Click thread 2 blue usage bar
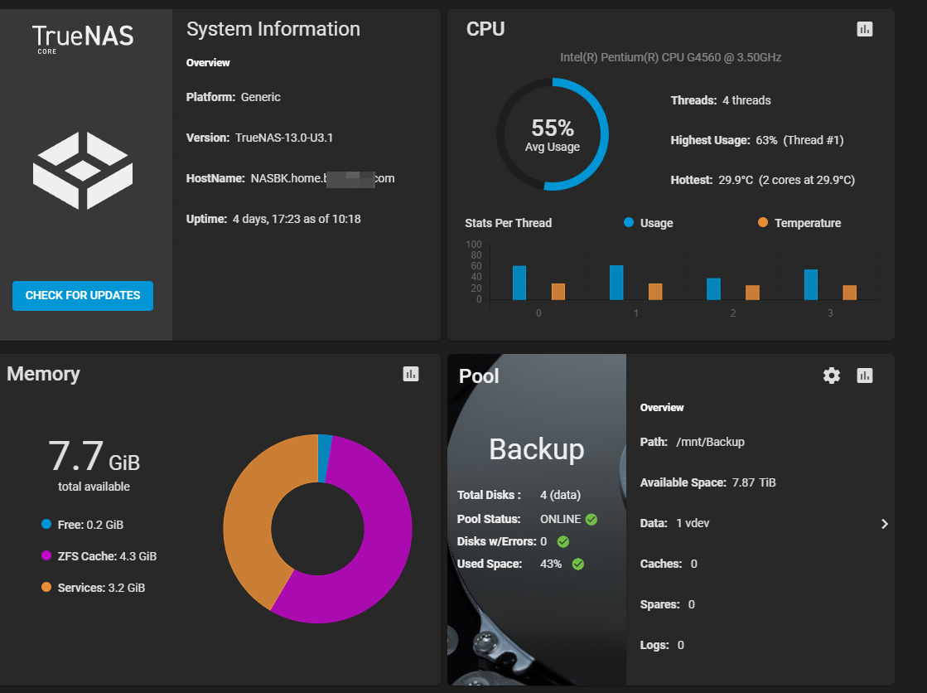This screenshot has height=693, width=927. 713,288
